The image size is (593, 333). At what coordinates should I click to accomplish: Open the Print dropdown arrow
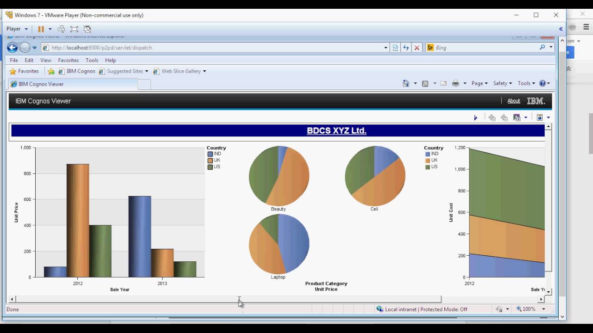pyautogui.click(x=465, y=83)
